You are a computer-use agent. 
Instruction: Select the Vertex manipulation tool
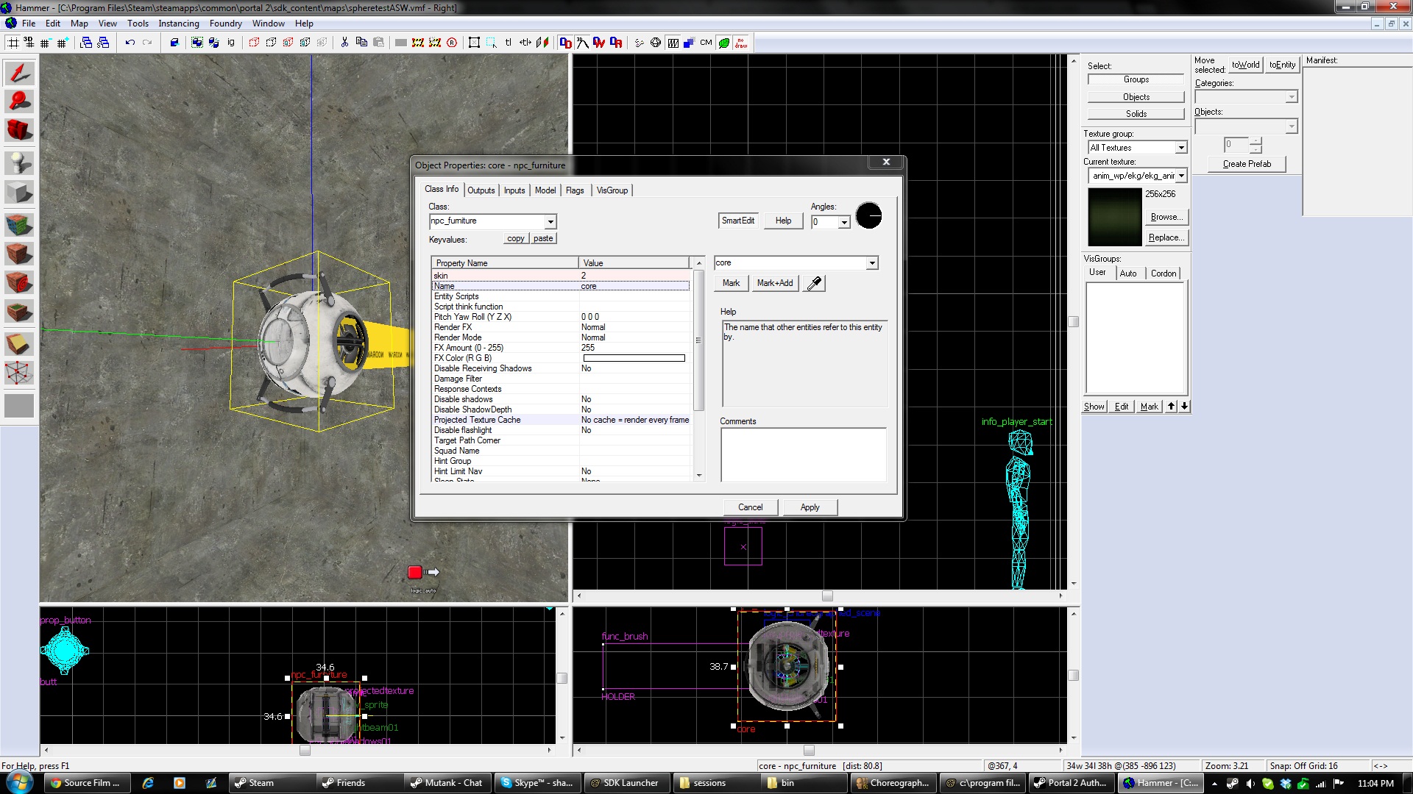(x=19, y=373)
